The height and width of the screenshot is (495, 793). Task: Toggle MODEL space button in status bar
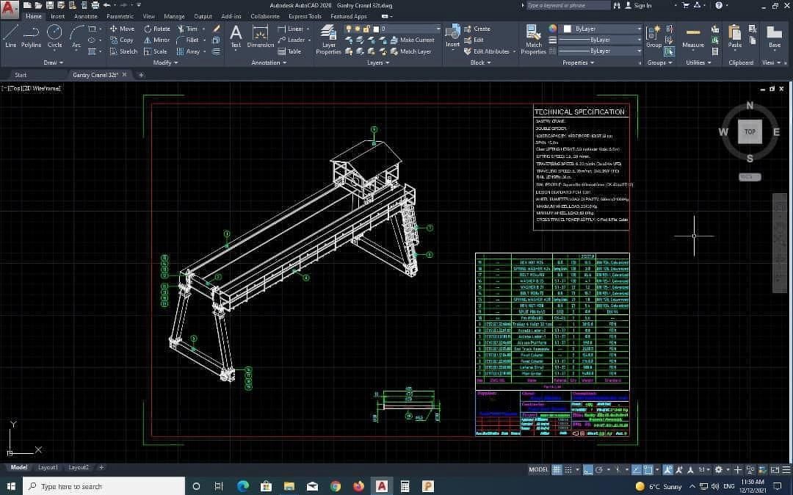click(x=539, y=470)
